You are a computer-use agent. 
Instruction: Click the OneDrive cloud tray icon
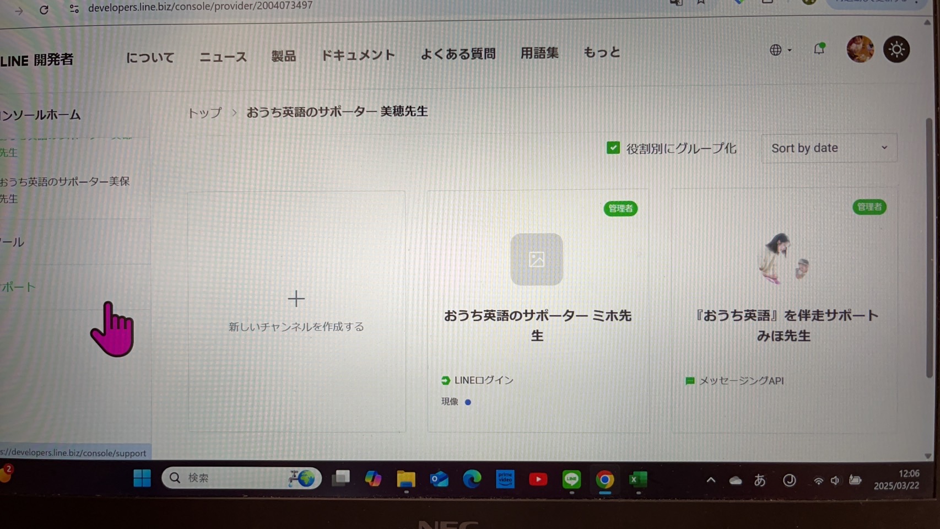click(x=736, y=481)
